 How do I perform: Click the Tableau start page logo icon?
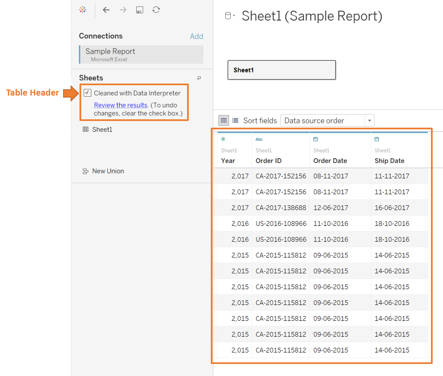click(83, 10)
